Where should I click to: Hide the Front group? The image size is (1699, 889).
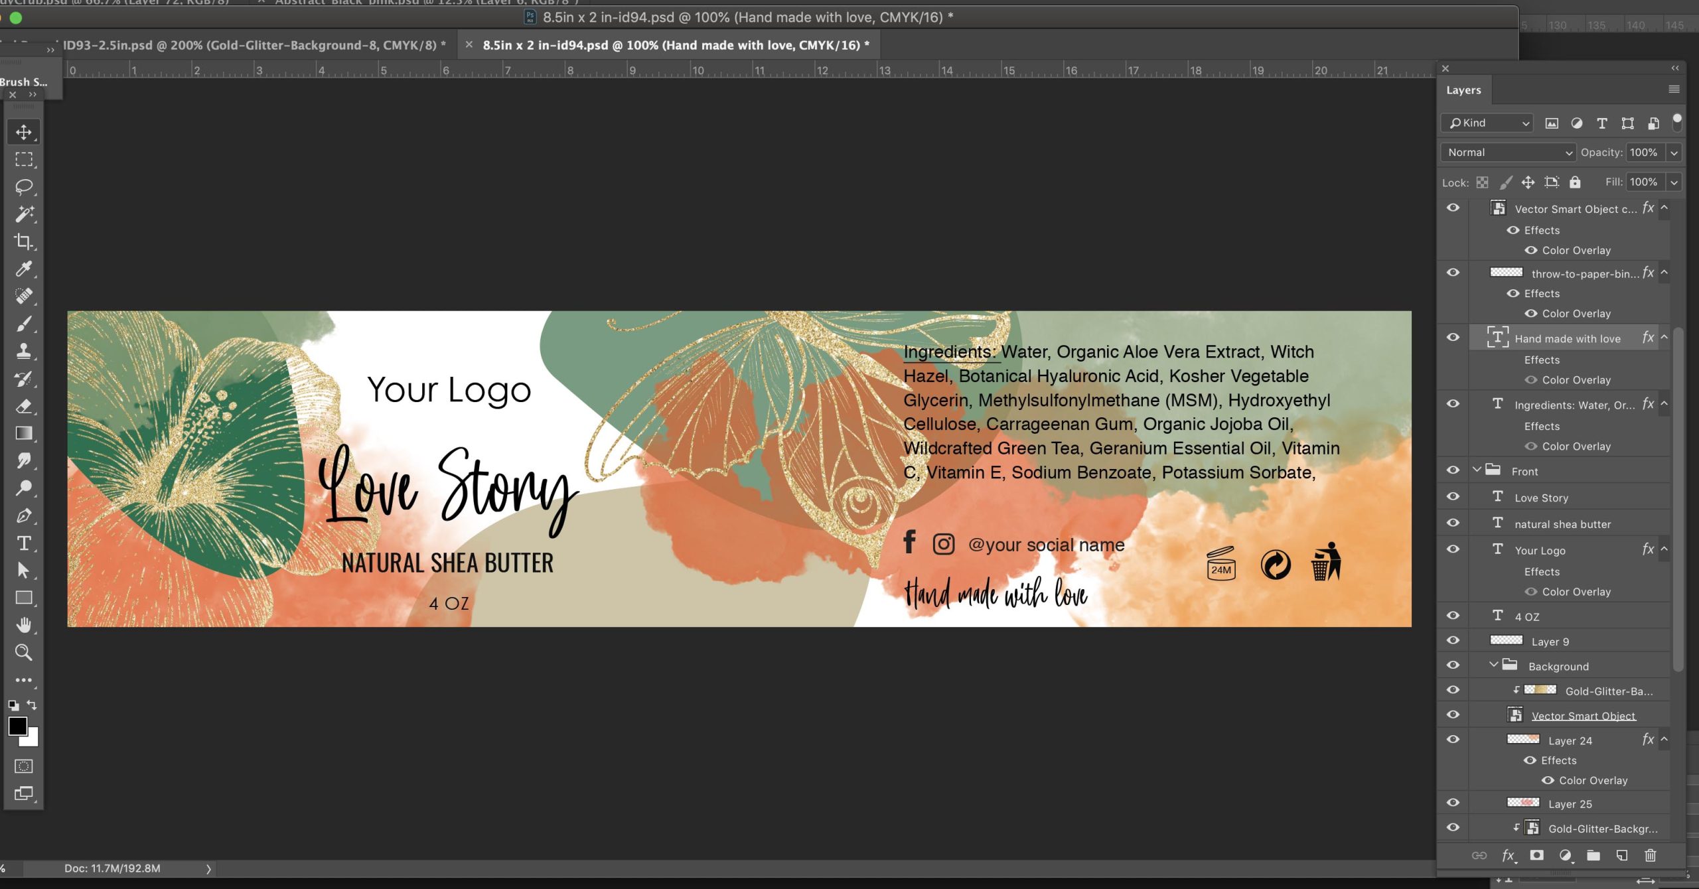click(x=1453, y=470)
